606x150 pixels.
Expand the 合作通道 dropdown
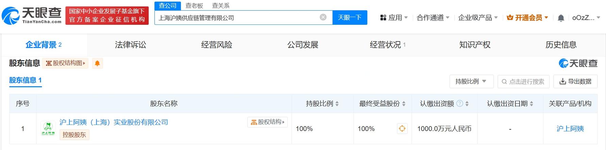[433, 18]
